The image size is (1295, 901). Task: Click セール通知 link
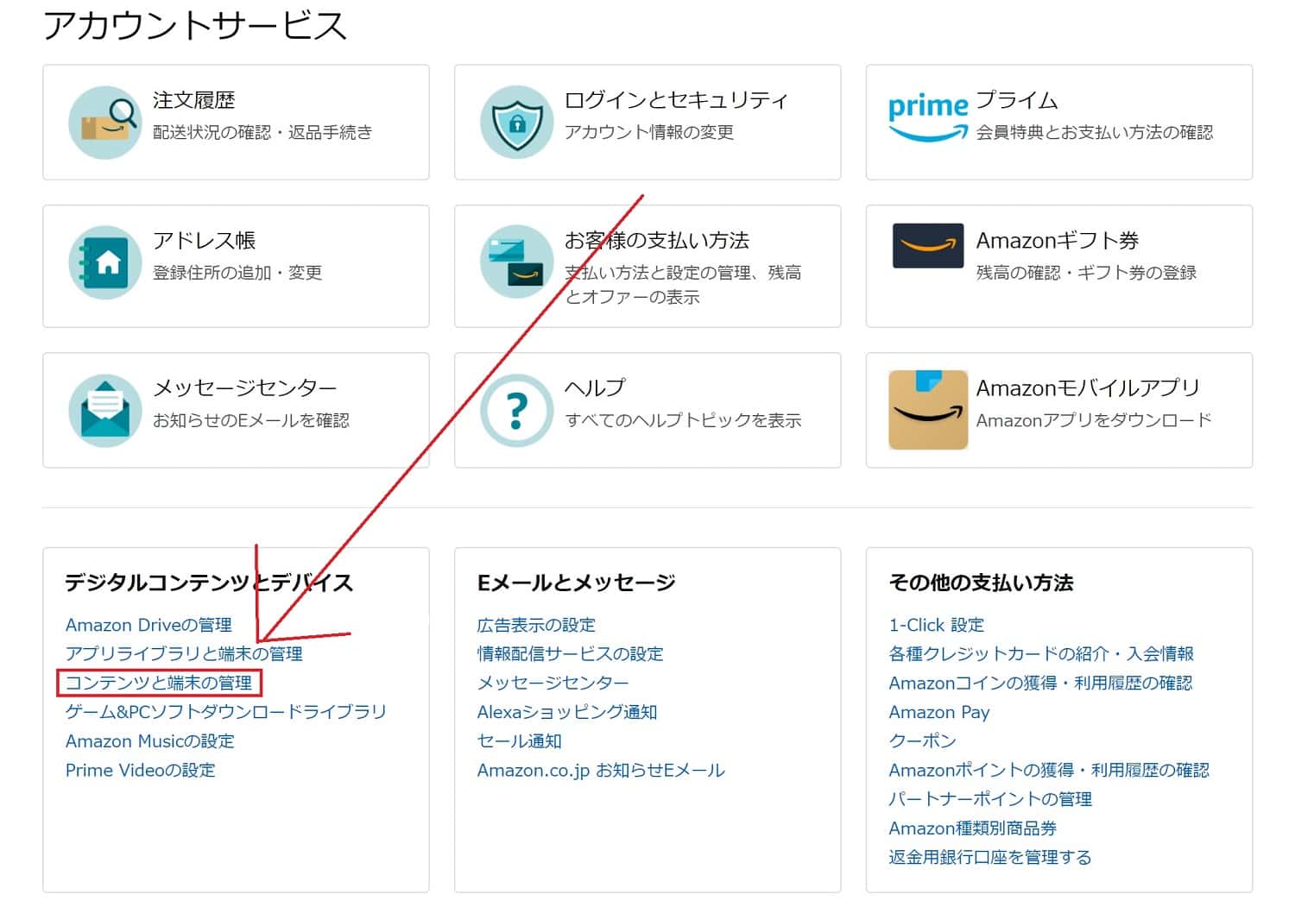coord(520,741)
